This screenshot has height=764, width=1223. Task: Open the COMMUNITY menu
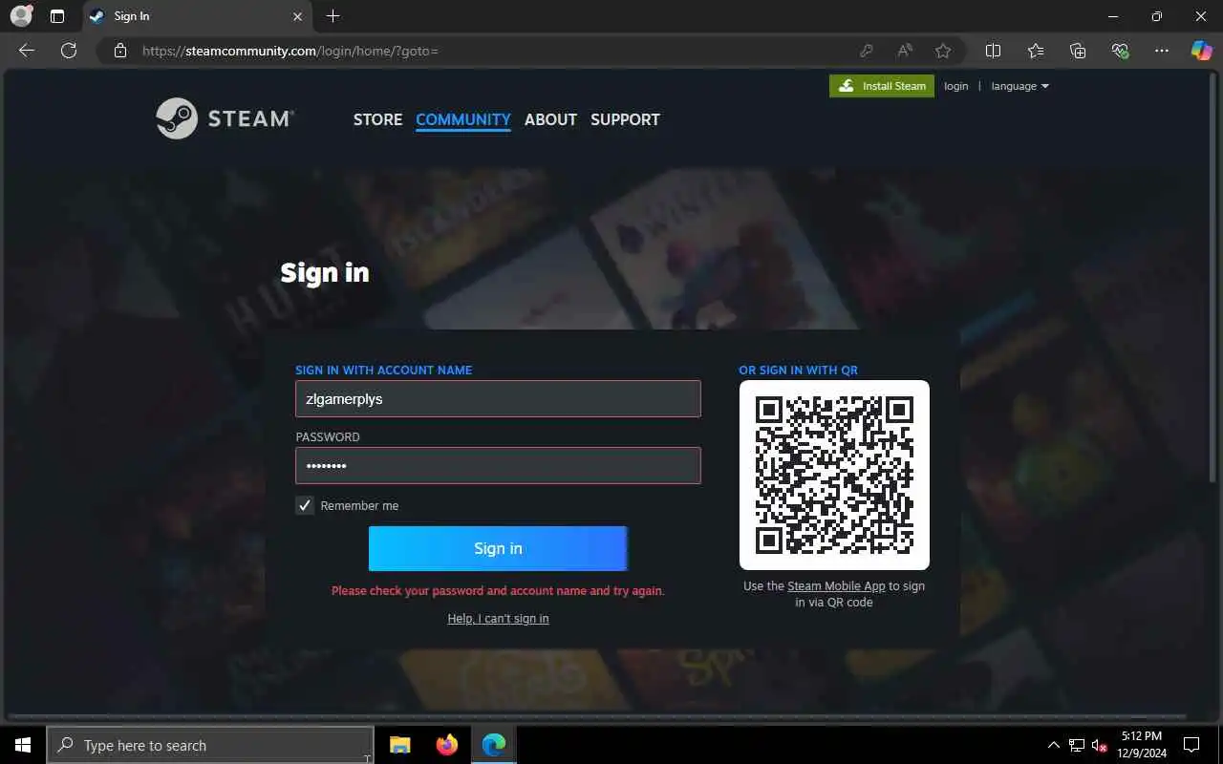click(x=463, y=119)
